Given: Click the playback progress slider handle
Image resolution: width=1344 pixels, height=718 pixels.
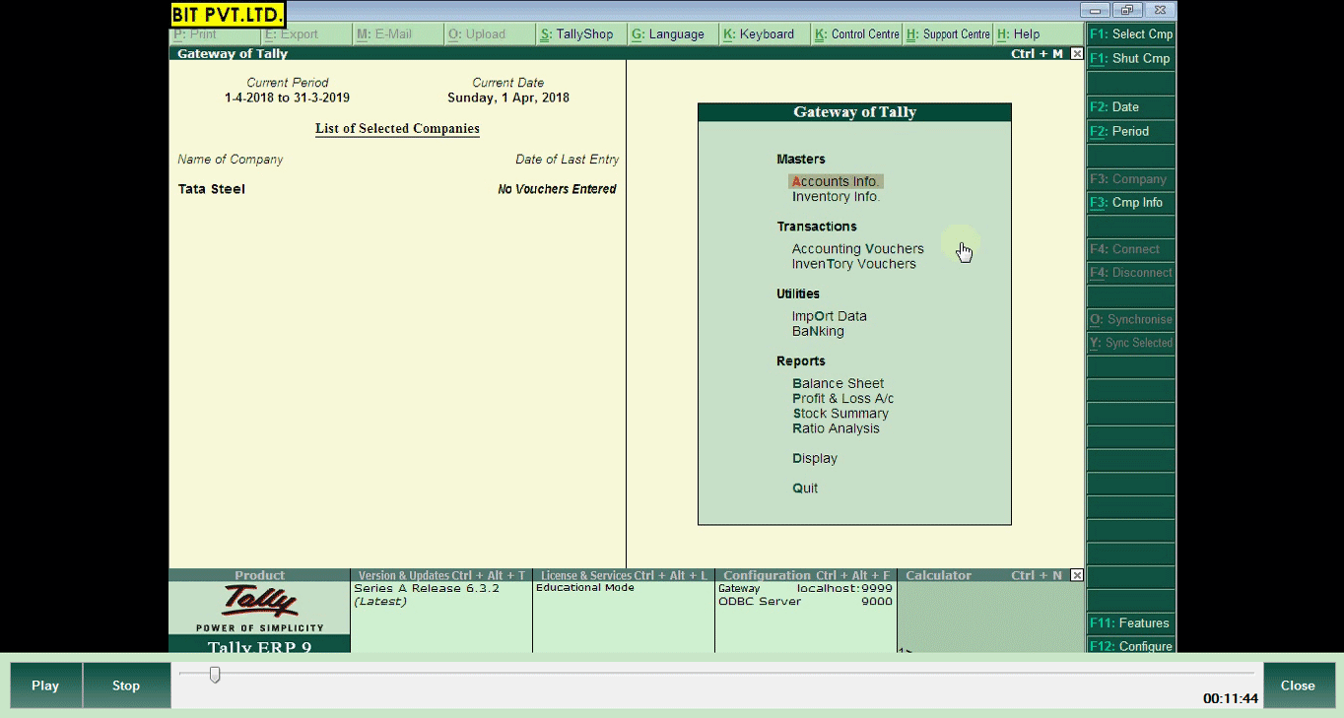Looking at the screenshot, I should pyautogui.click(x=215, y=675).
